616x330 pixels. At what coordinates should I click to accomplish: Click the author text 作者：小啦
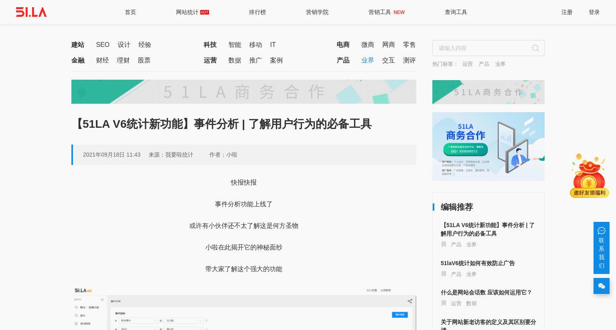[x=223, y=155]
